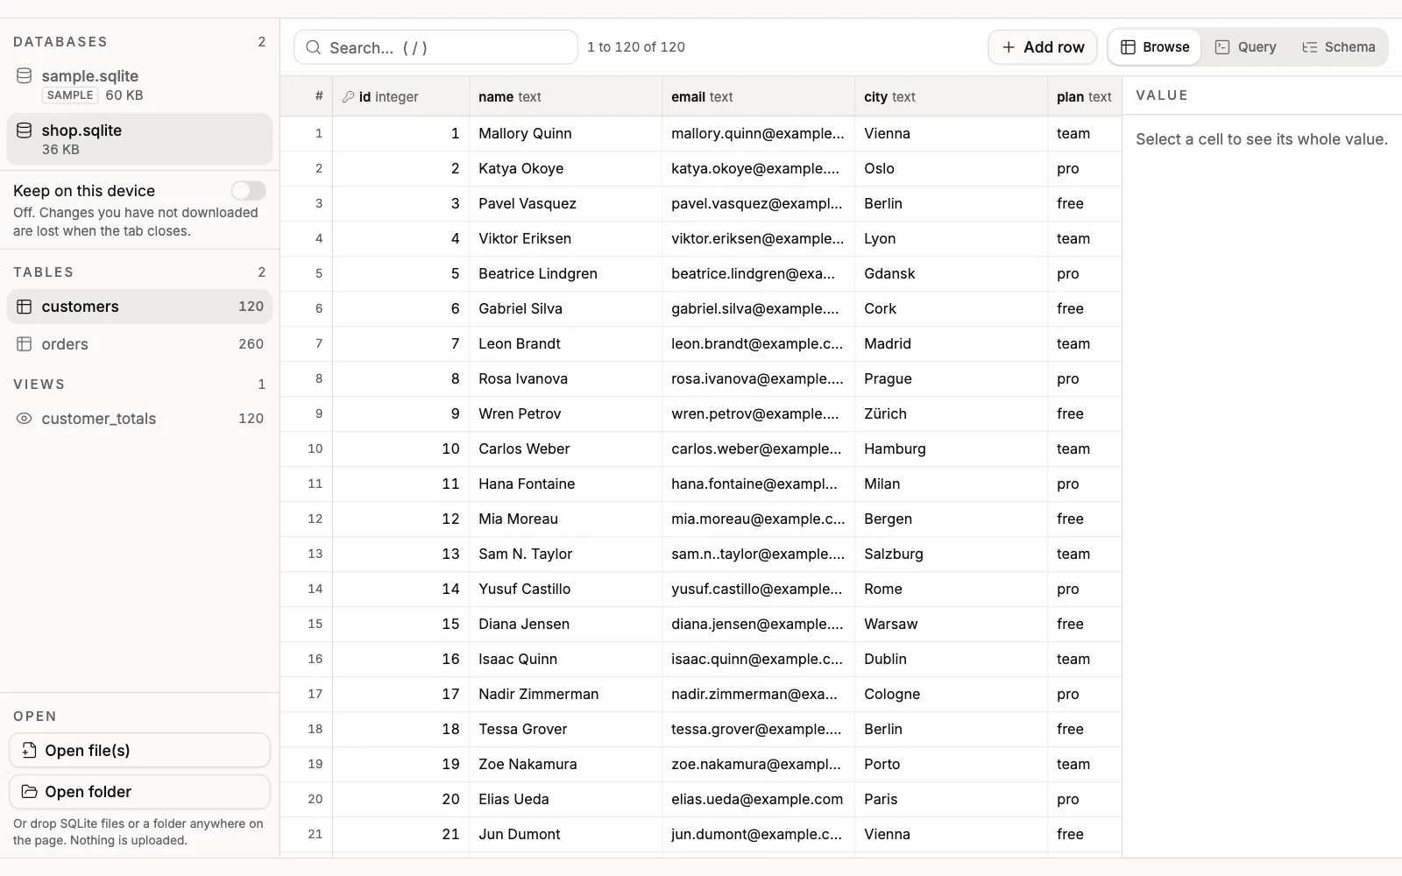Click the Schema tab tree icon
1402x876 pixels.
click(1310, 47)
